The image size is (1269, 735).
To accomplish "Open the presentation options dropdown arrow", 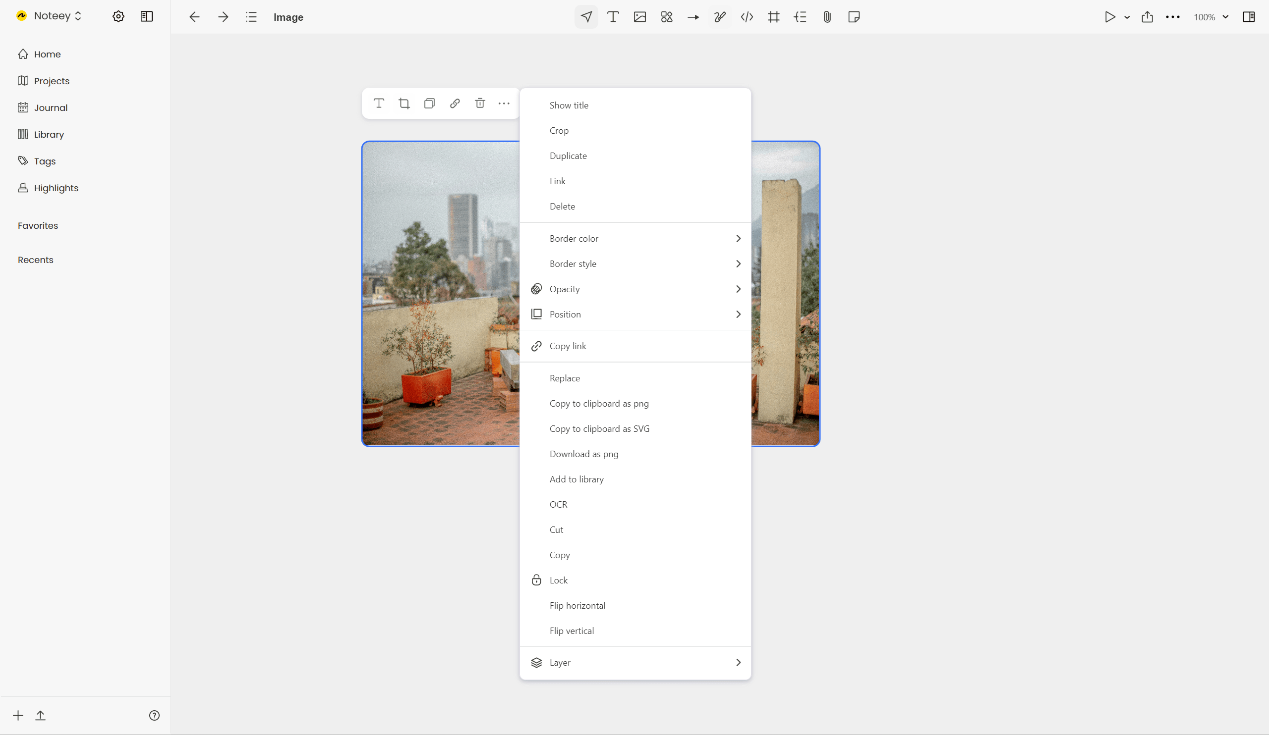I will point(1127,17).
